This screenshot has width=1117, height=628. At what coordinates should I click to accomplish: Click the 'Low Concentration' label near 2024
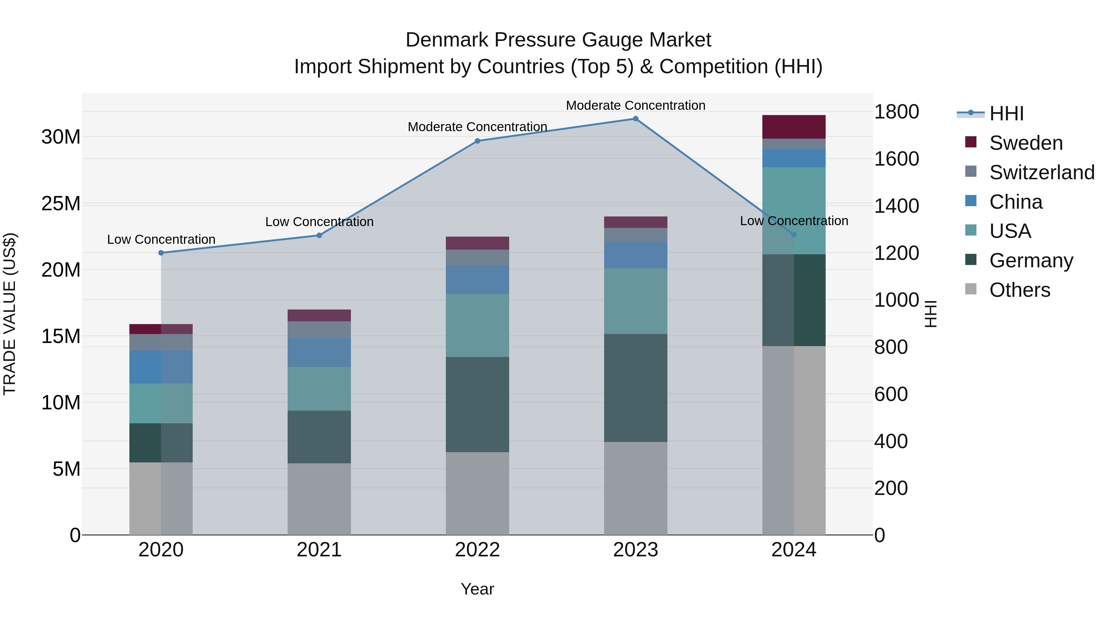(794, 220)
